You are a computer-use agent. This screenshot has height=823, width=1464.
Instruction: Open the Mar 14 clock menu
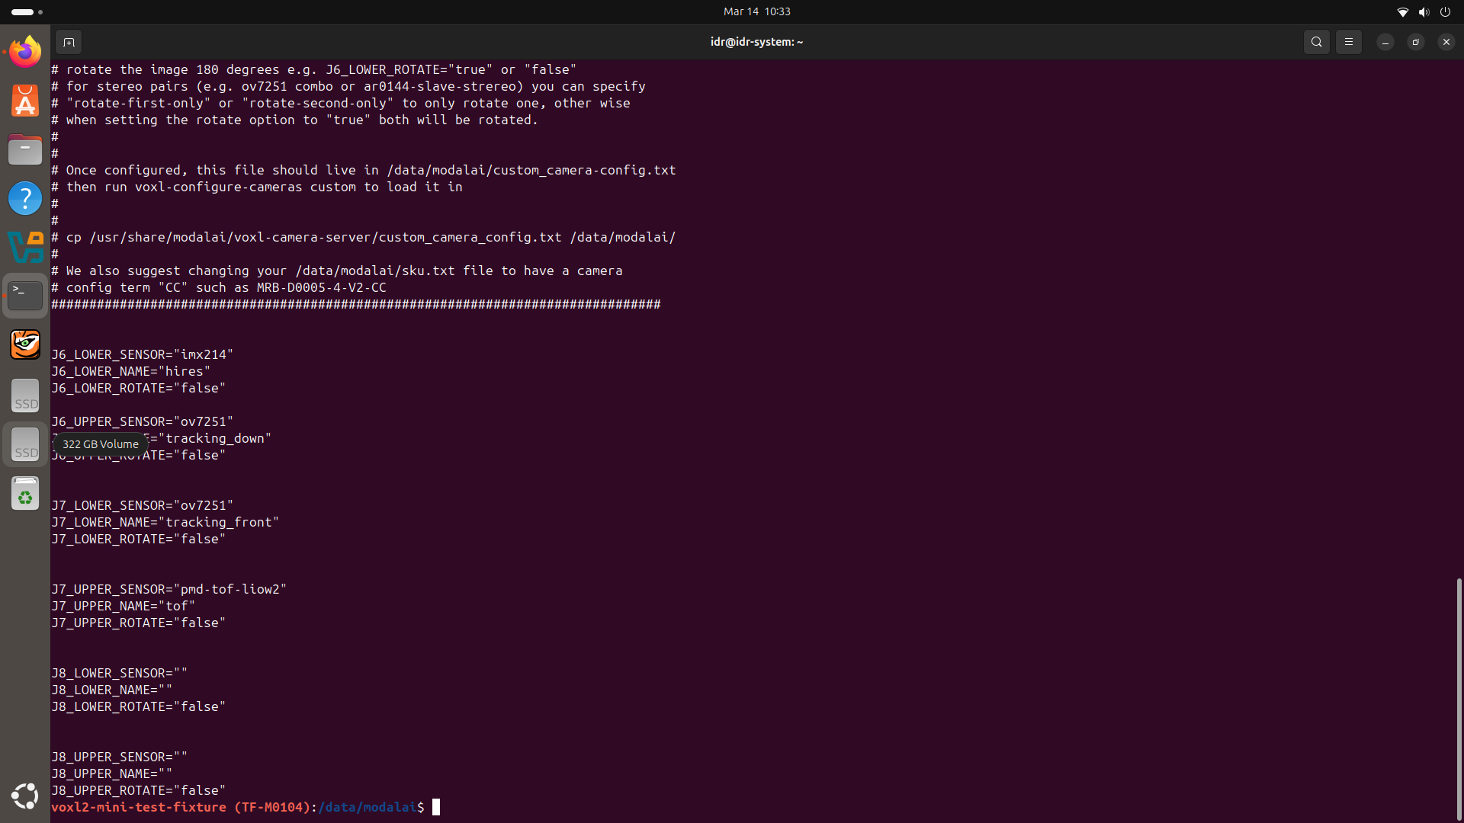pyautogui.click(x=756, y=11)
